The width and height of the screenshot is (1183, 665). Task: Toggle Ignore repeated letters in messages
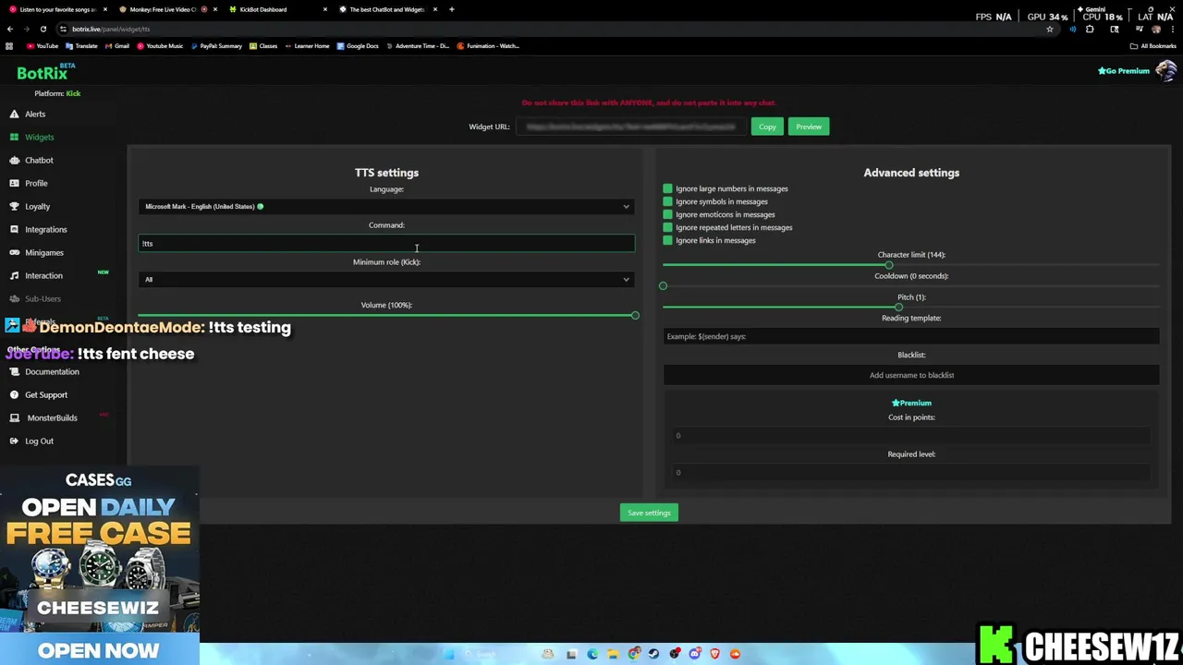click(x=667, y=227)
